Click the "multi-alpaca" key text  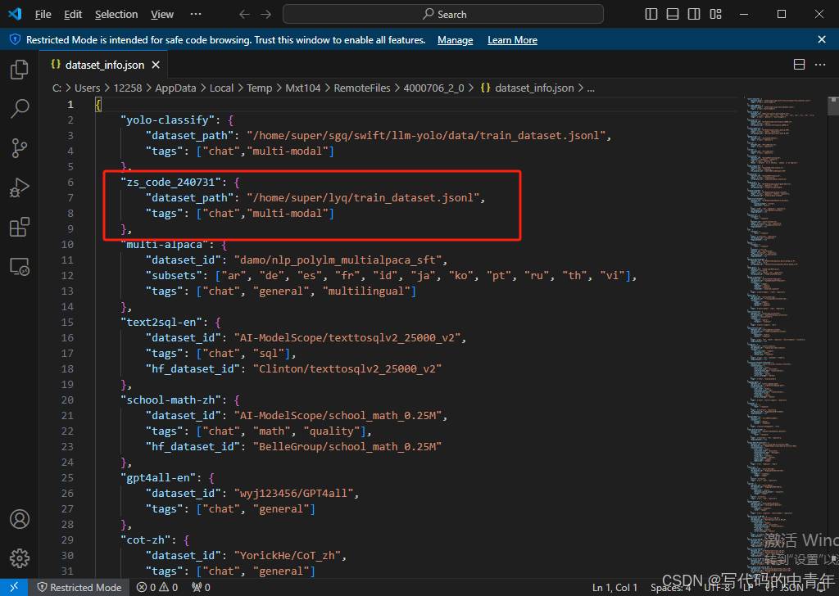tap(164, 244)
